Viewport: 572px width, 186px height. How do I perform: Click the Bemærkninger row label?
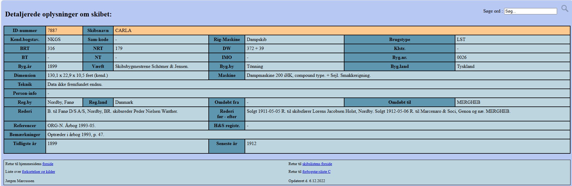(x=25, y=135)
